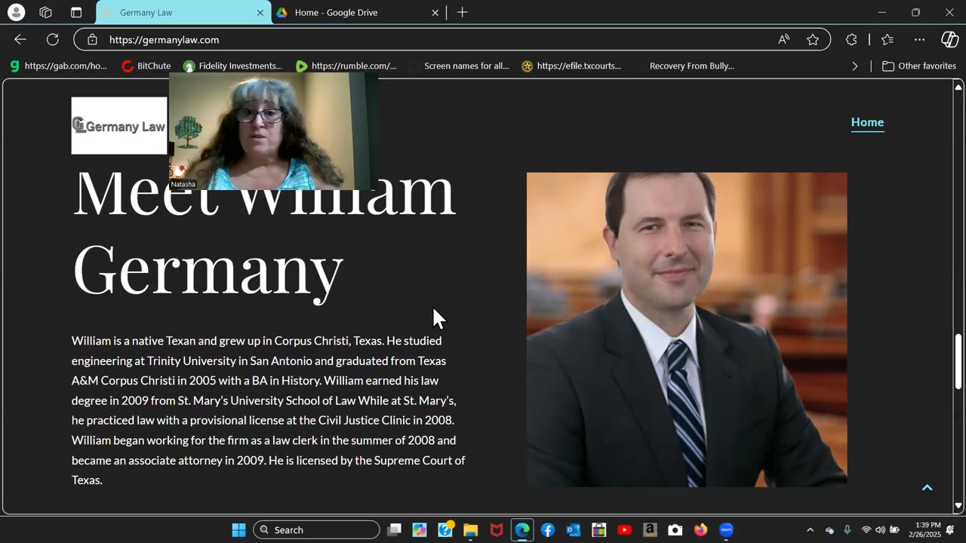Show hidden system tray icons

811,529
